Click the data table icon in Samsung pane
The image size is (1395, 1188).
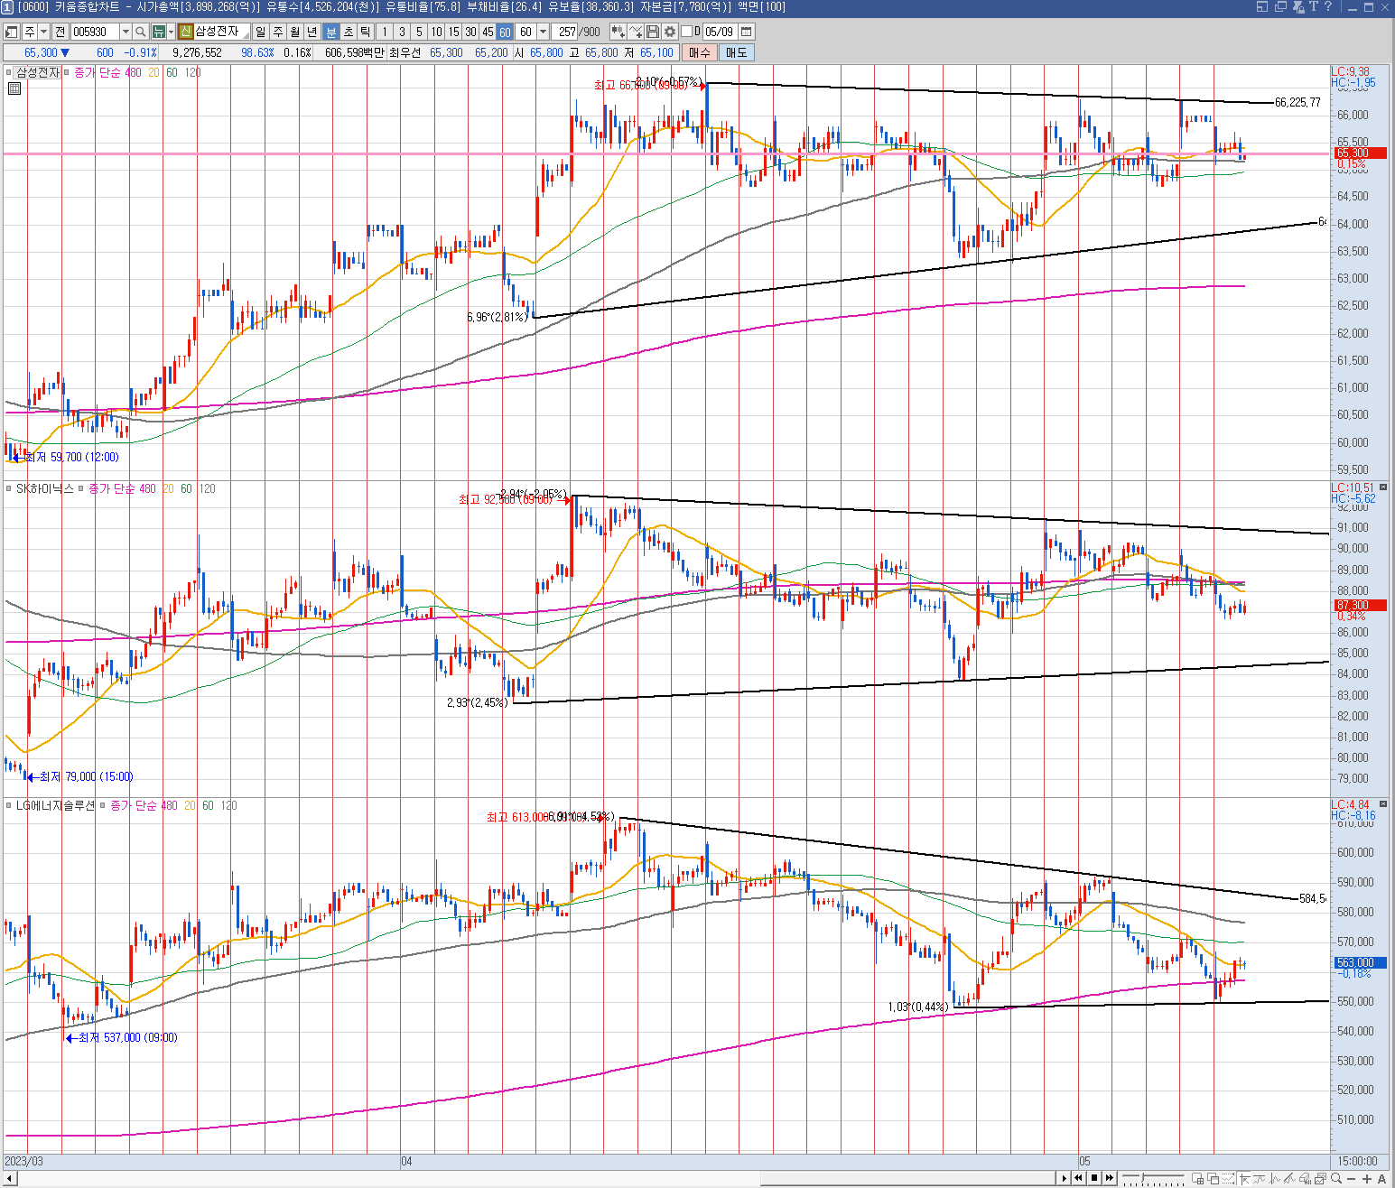click(14, 88)
